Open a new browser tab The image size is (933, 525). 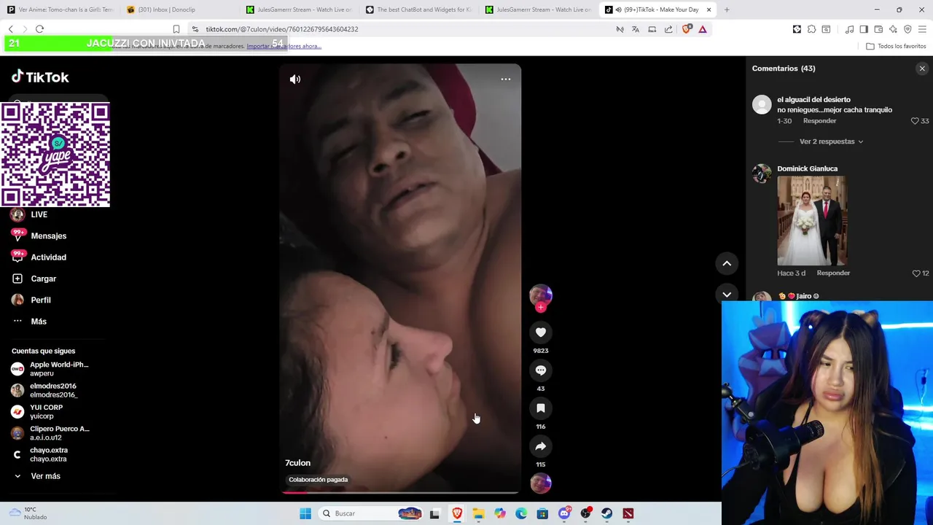[727, 9]
